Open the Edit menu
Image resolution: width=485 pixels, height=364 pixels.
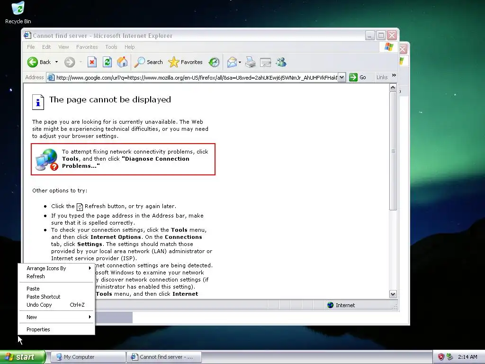[46, 47]
